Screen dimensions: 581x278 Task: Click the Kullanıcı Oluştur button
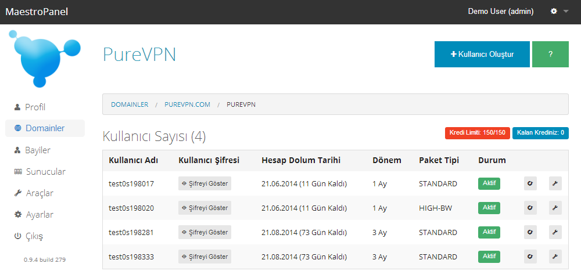(x=482, y=54)
